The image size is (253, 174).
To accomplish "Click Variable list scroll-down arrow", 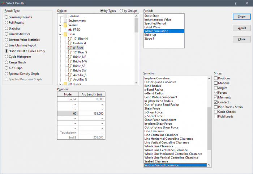I will [209, 165].
